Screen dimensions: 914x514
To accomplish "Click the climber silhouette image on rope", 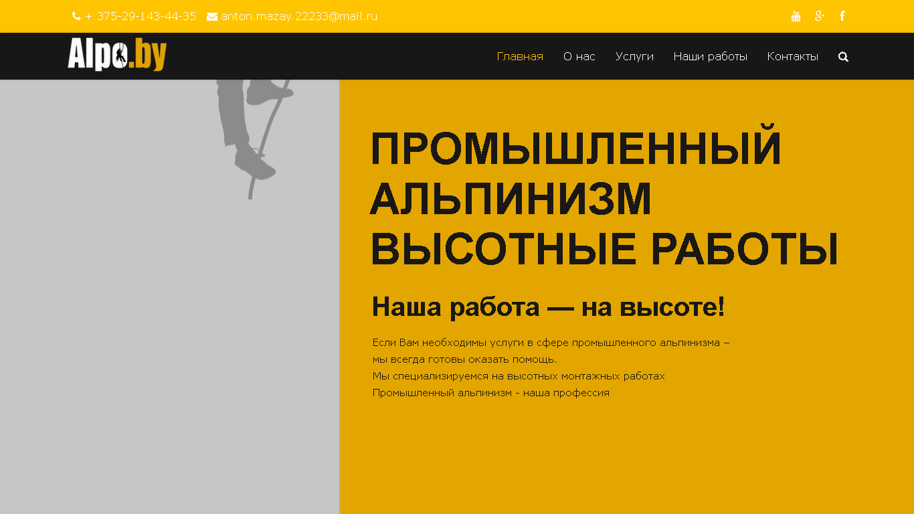I will point(255,139).
